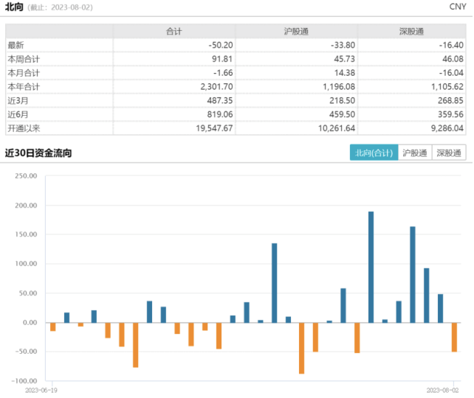Click the CNY currency label
The width and height of the screenshot is (474, 398).
pos(457,7)
